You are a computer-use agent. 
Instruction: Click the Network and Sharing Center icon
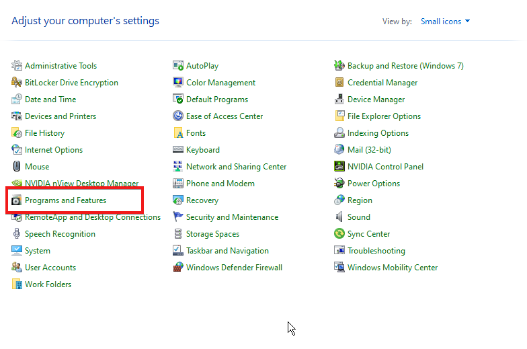coord(178,167)
